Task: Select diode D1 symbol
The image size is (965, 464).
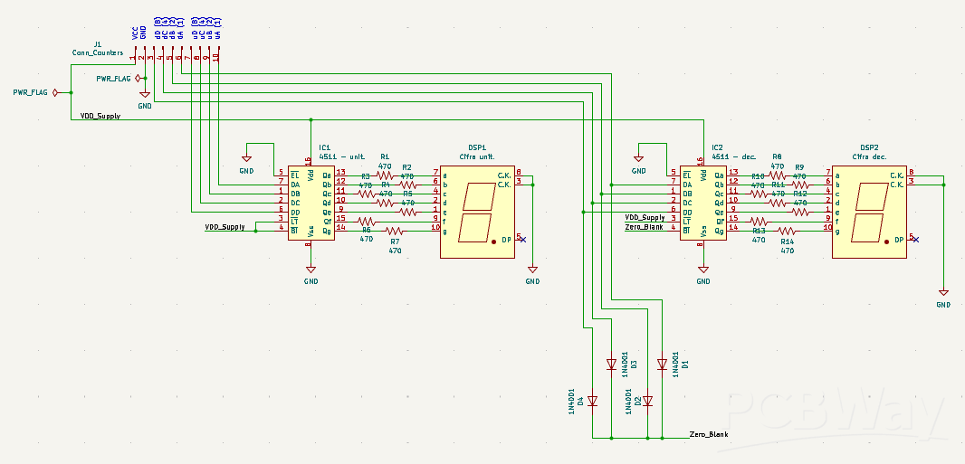Action: coord(663,365)
